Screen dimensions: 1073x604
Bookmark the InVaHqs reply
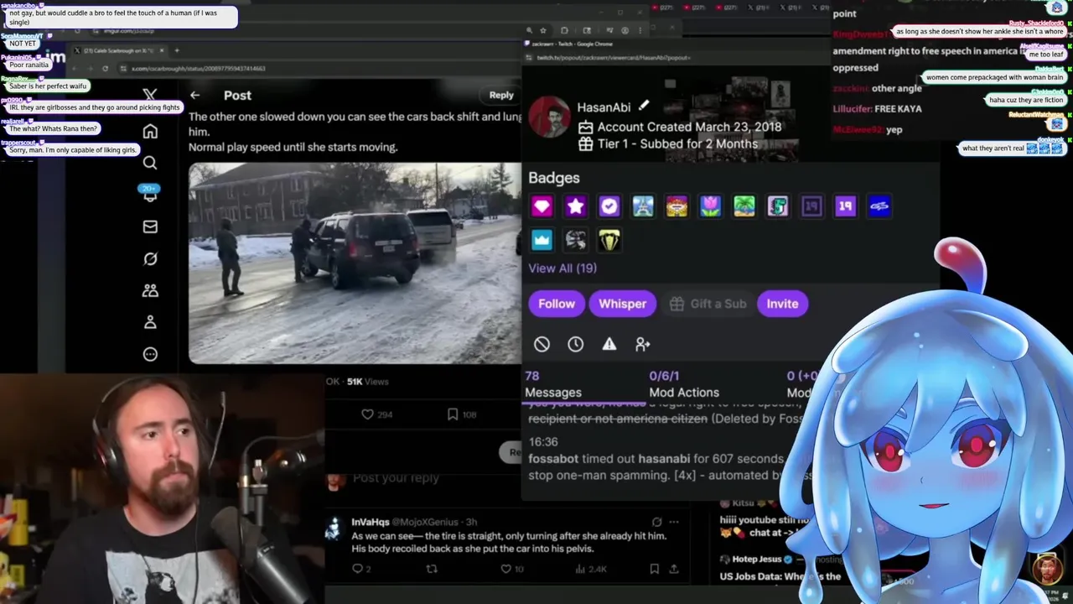654,569
